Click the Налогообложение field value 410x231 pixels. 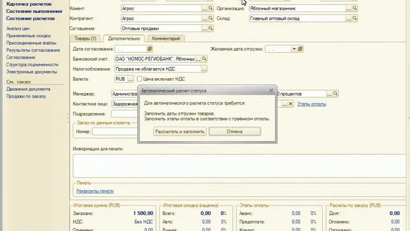158,69
